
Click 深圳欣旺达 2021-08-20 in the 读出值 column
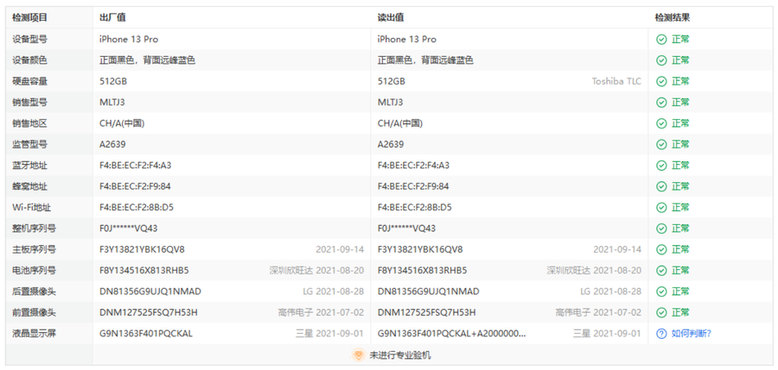click(x=594, y=271)
